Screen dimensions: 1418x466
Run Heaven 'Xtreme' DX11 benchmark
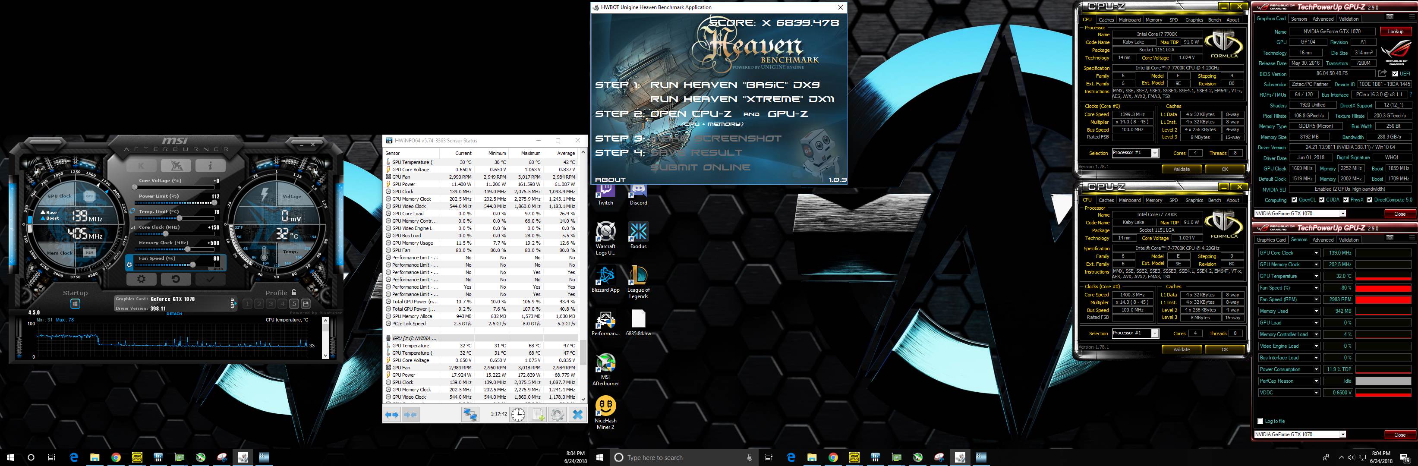tap(742, 99)
